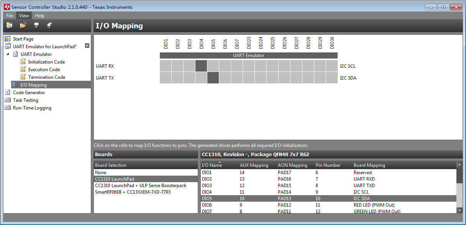466x225 pixels.
Task: Click the Execution Code scroll icon
Action: tap(23, 70)
